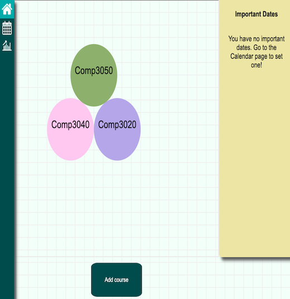Click the Comp3050 label text
This screenshot has height=299, width=290.
[x=94, y=70]
